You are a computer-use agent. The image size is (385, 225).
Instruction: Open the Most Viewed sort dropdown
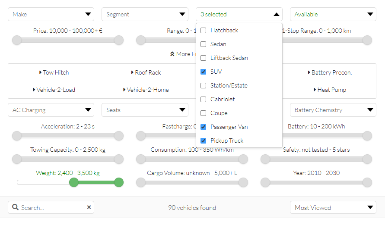pos(333,208)
